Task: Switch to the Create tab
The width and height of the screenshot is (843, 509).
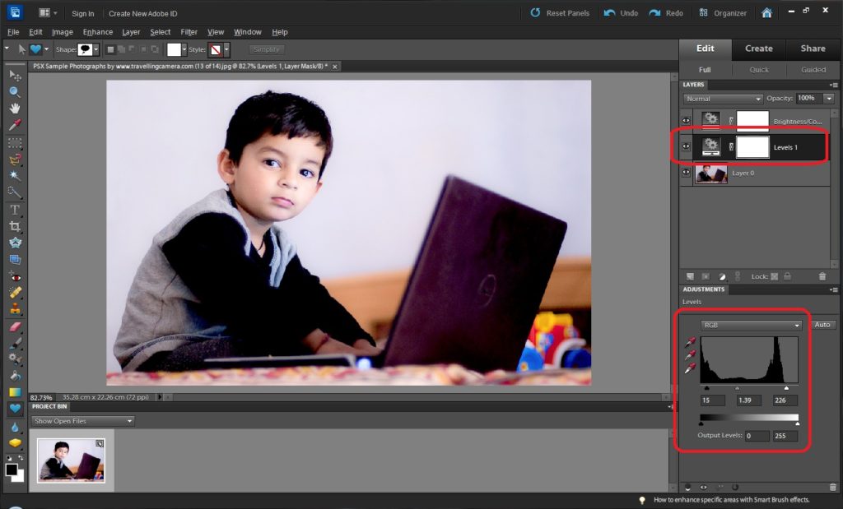Action: coord(758,49)
